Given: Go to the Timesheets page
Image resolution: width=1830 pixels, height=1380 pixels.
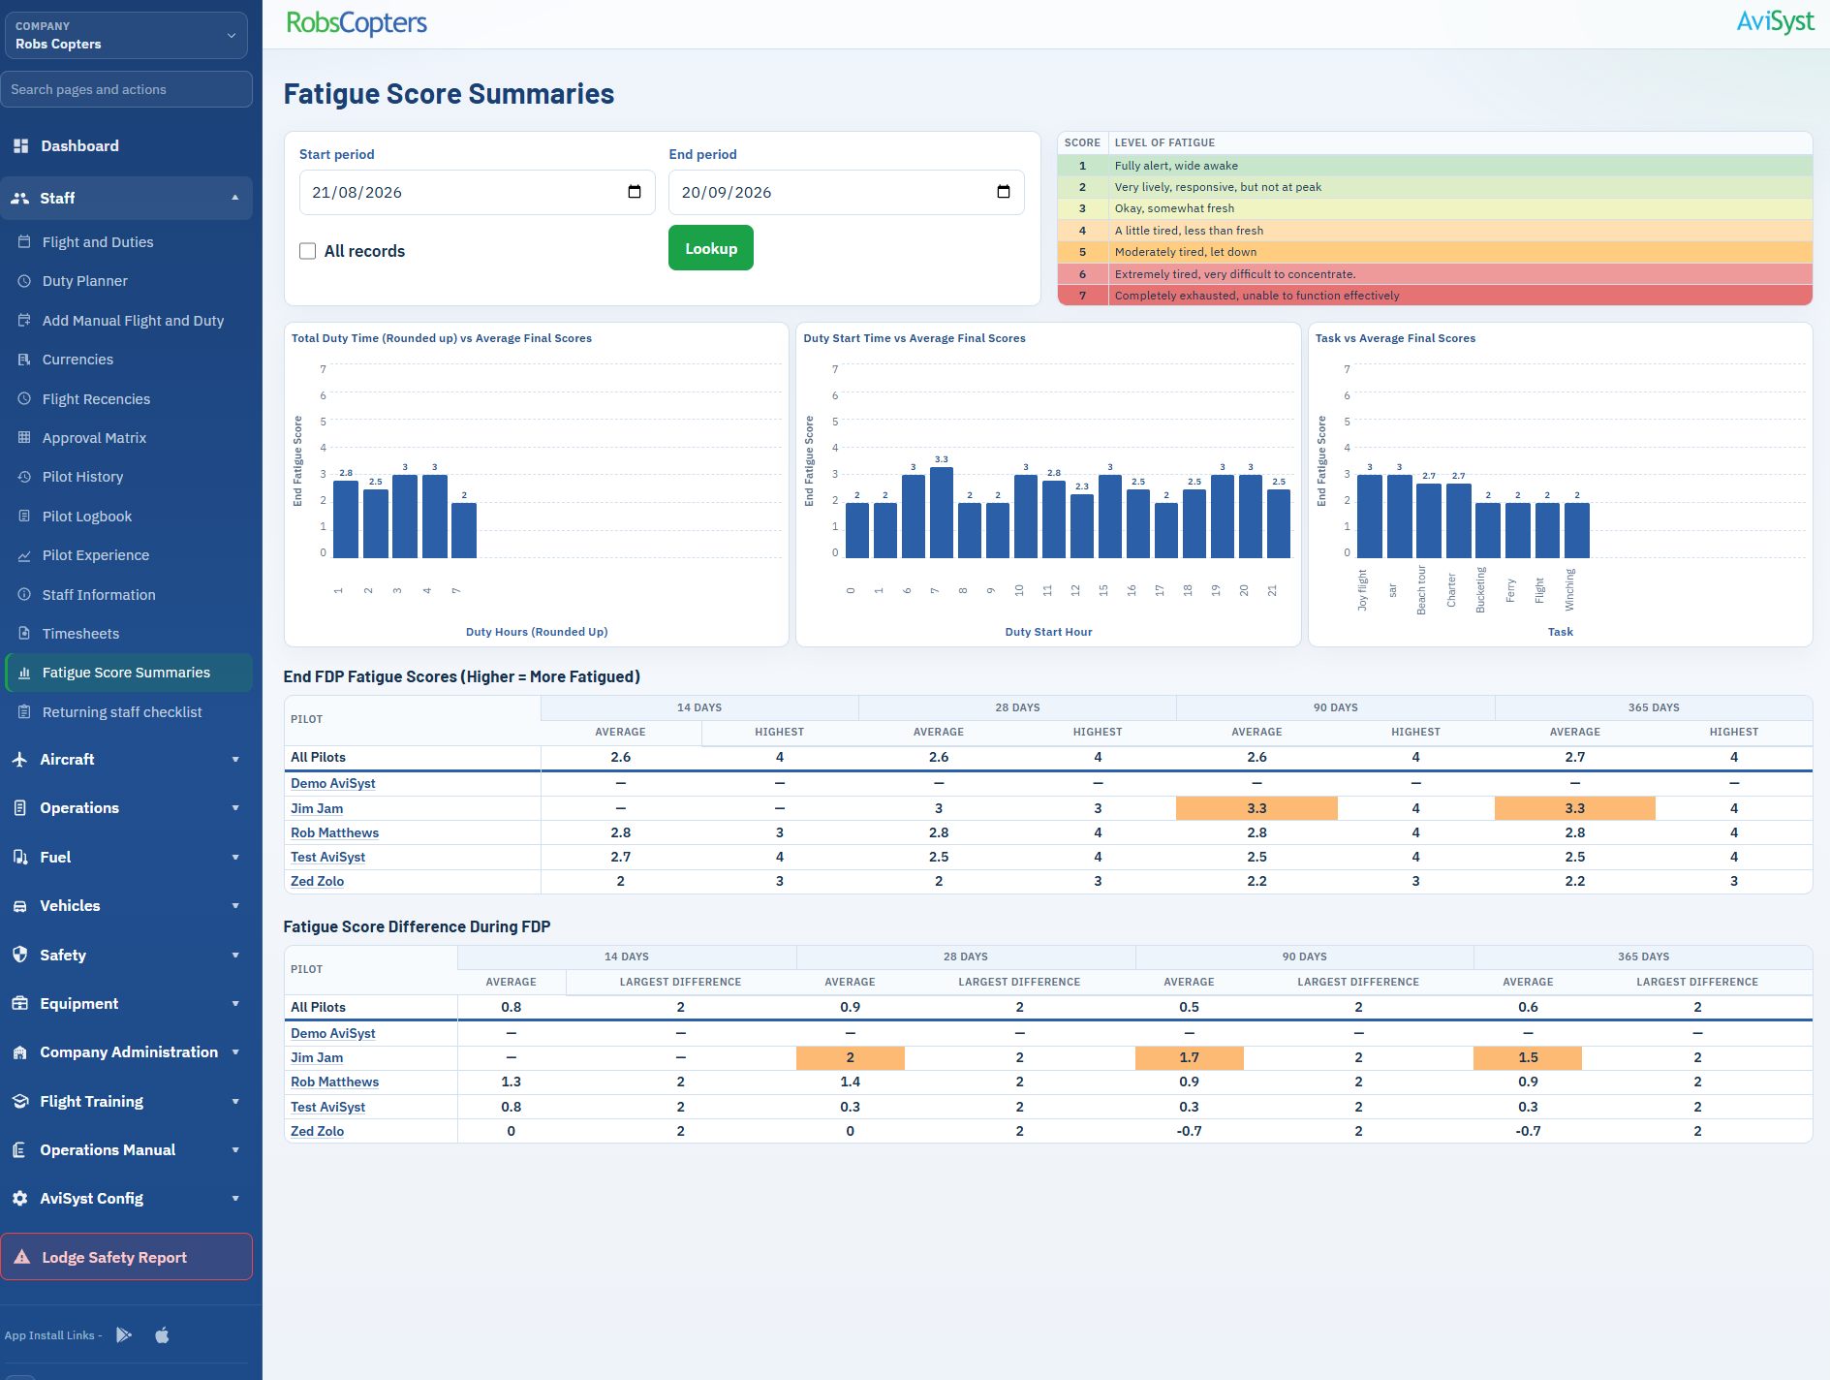Looking at the screenshot, I should click(80, 634).
